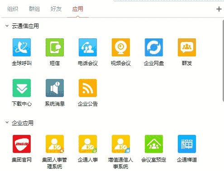Switch to the 组织 tab

click(13, 9)
